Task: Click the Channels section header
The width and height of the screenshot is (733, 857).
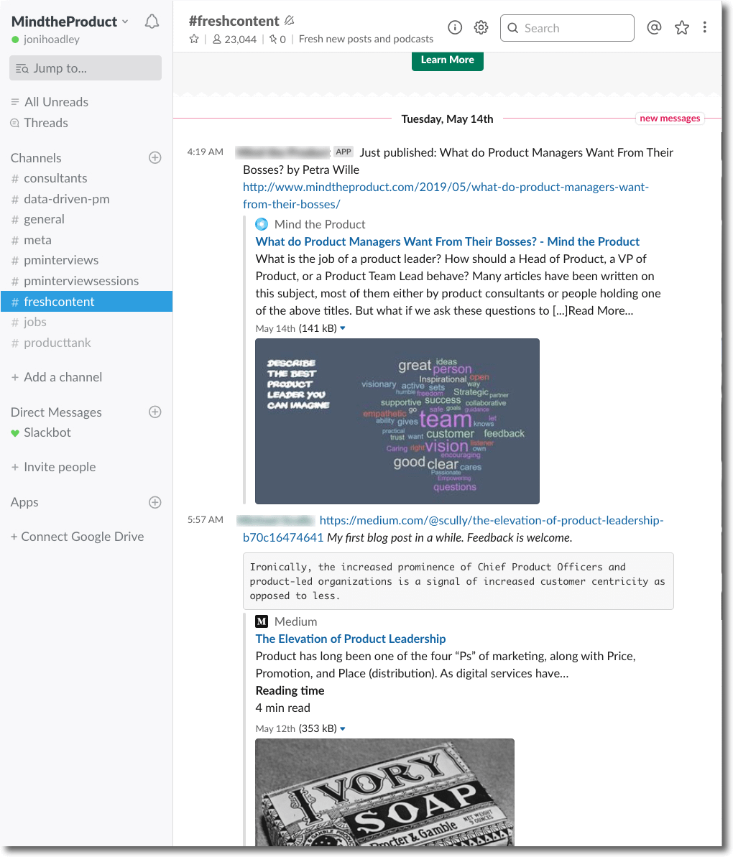Action: [x=36, y=158]
